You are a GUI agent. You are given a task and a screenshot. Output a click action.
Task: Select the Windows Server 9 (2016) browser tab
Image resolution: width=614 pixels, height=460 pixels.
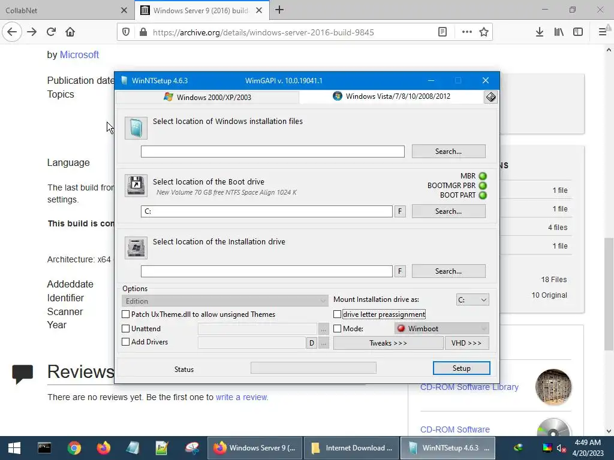click(195, 10)
